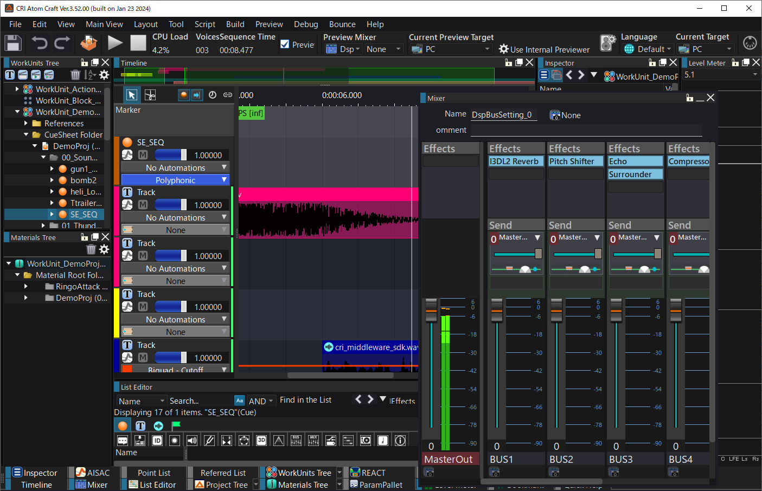Select the arrow pointer tool in Timeline
This screenshot has width=762, height=491.
coord(132,95)
